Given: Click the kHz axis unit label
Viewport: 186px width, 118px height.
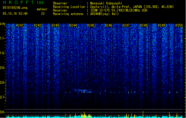Looking at the screenshot, I should coord(3,24).
